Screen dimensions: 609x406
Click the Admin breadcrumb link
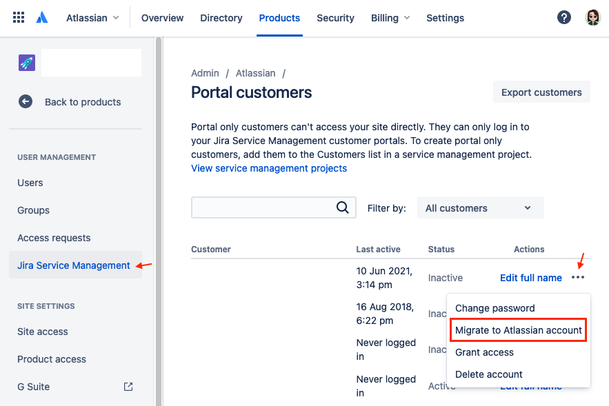tap(205, 73)
